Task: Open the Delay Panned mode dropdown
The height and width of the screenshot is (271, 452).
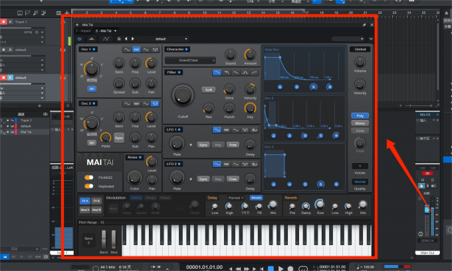Action: pos(236,197)
